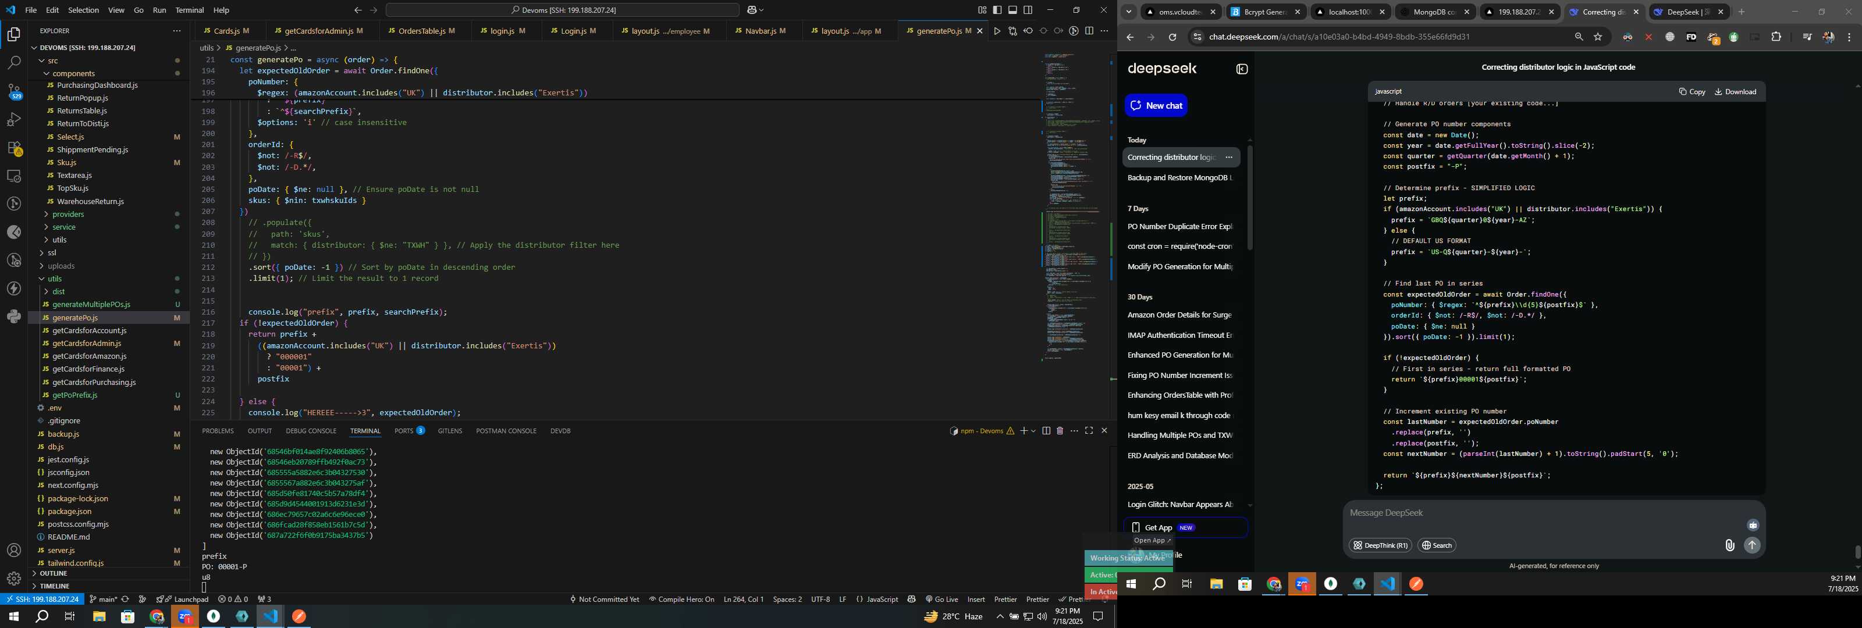1862x628 pixels.
Task: Switch to the DEBUG CONSOLE tab
Action: [311, 431]
